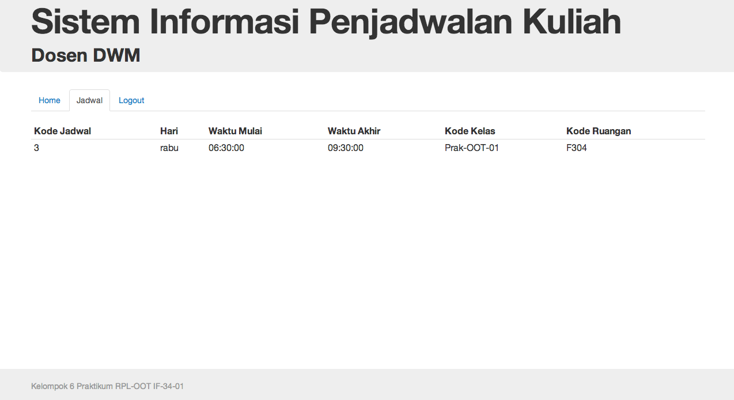Click the end time 09:30:00
734x400 pixels.
(345, 148)
